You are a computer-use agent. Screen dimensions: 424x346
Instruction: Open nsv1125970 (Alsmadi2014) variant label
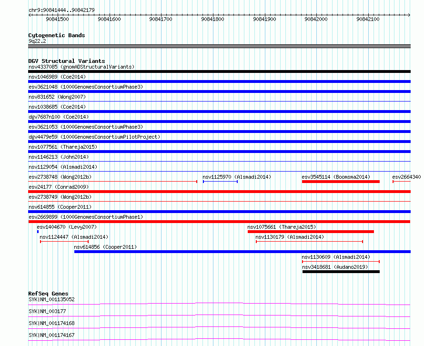coord(237,177)
